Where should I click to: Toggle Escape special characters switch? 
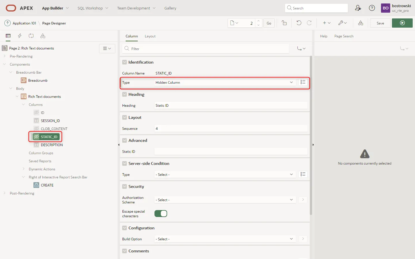click(161, 214)
